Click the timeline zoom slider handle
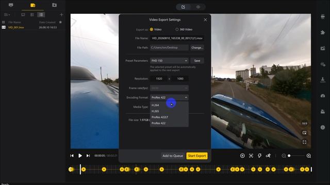This screenshot has height=185, width=330. (x=289, y=156)
